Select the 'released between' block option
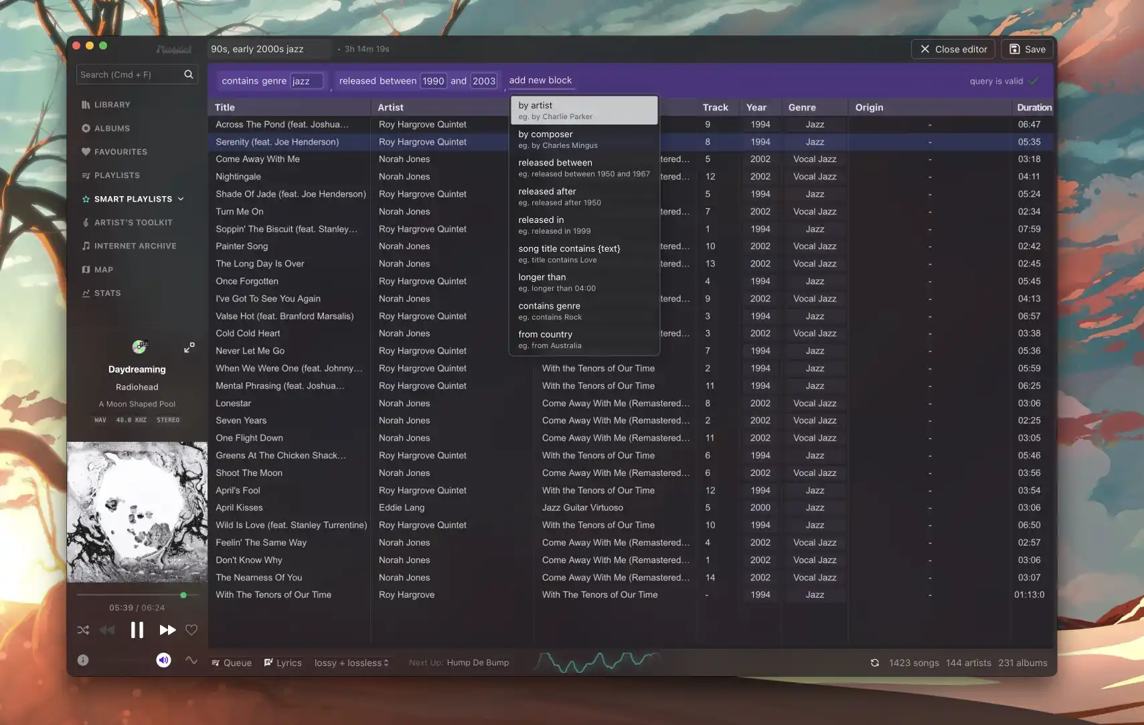Screen dimensions: 1144x725 584,168
